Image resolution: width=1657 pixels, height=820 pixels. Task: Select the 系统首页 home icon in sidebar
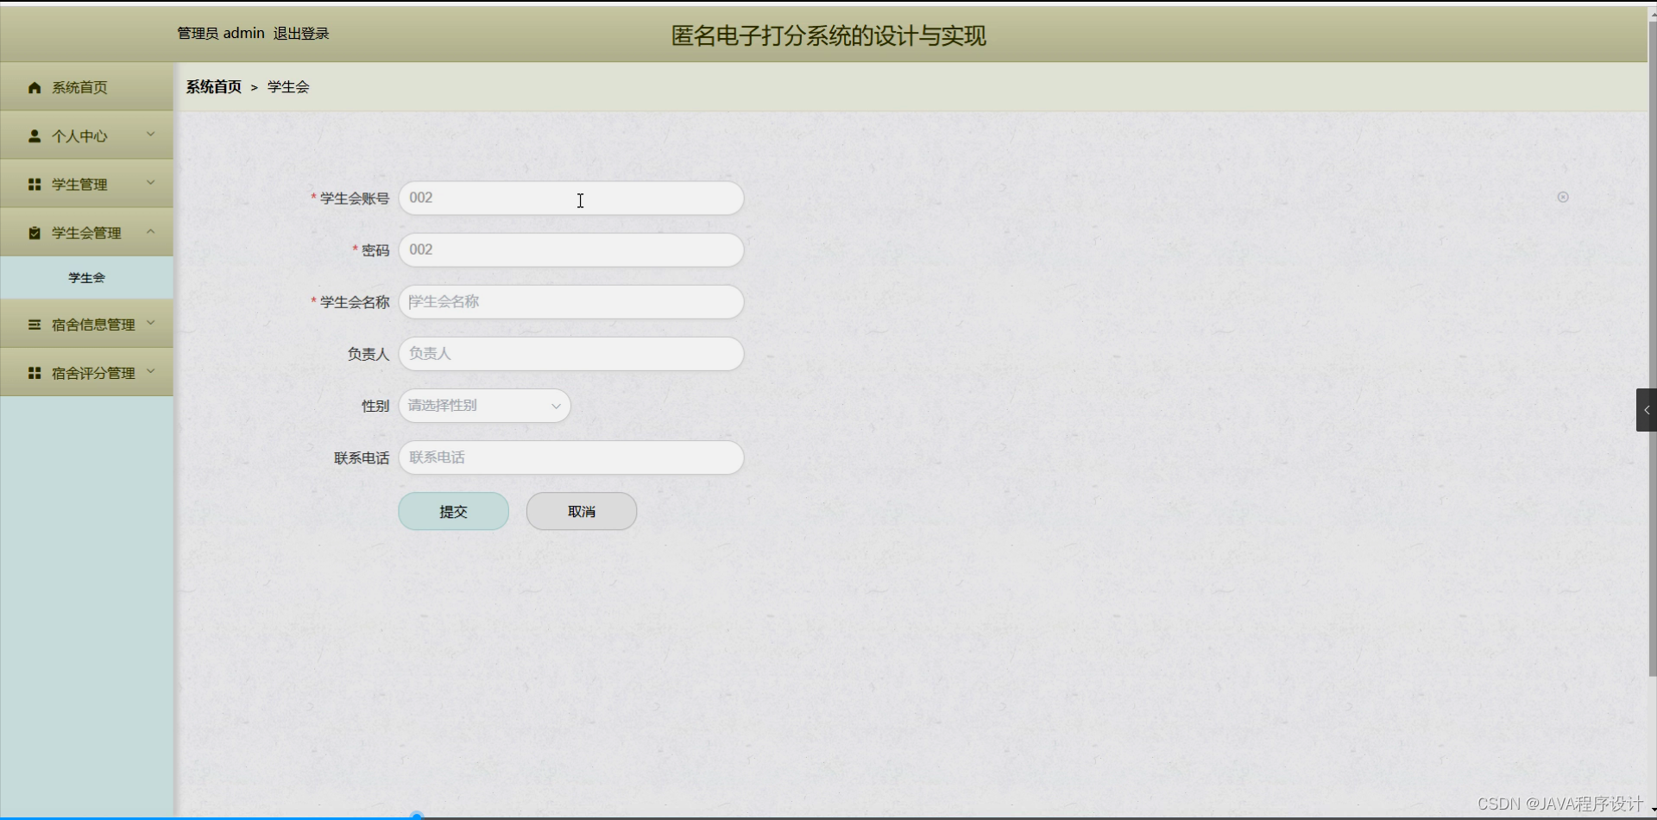point(35,87)
